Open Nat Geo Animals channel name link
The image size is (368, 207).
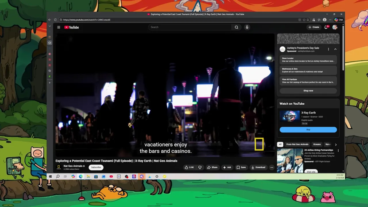pyautogui.click(x=73, y=166)
